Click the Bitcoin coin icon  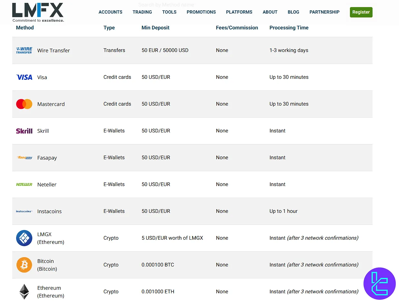24,265
